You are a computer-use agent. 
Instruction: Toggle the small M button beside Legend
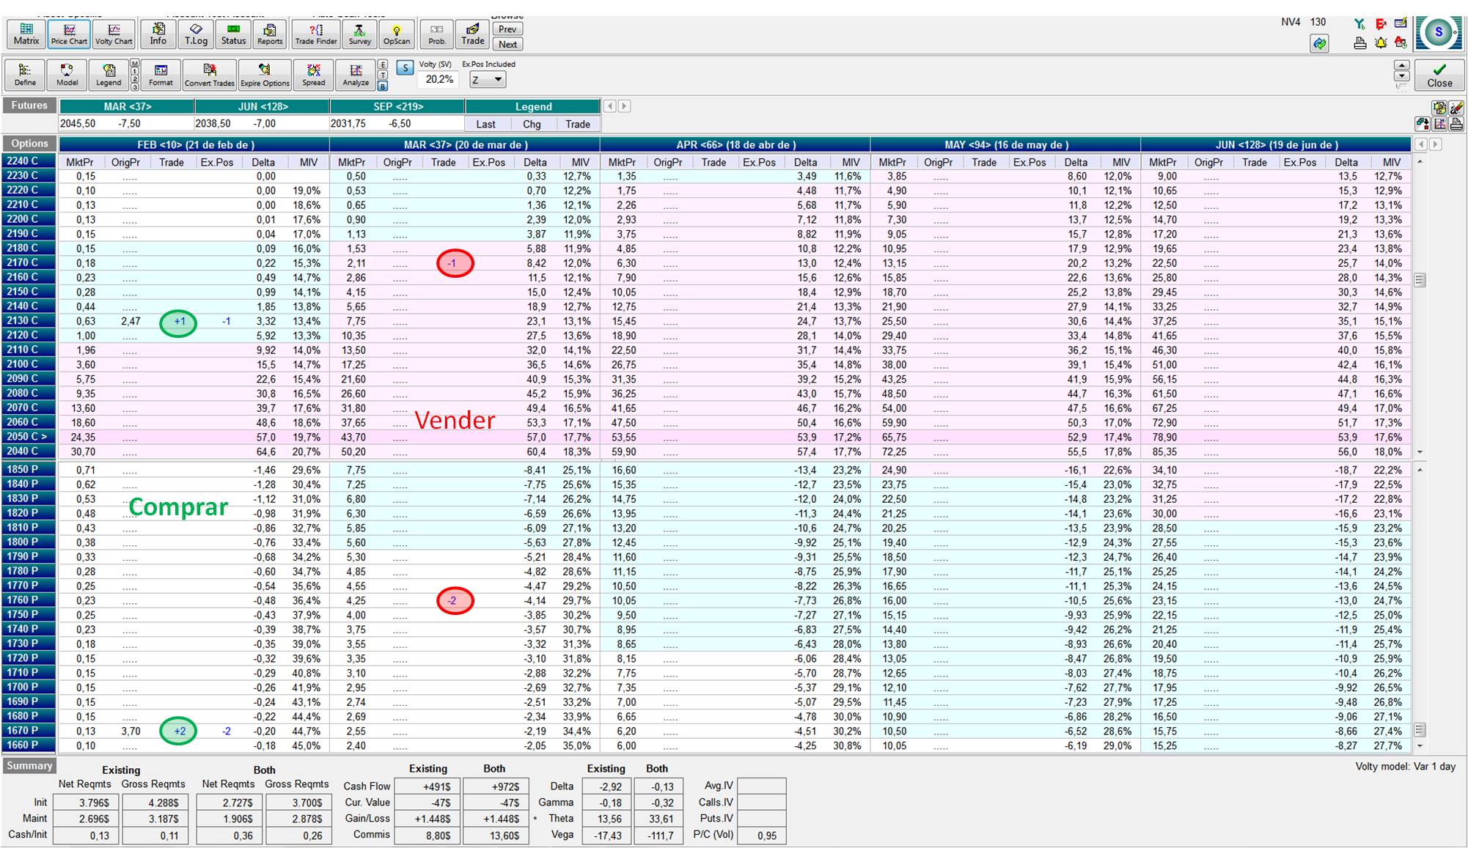click(x=134, y=64)
